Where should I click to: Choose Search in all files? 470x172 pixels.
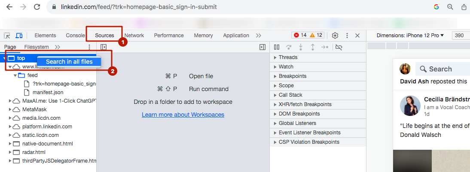point(69,62)
